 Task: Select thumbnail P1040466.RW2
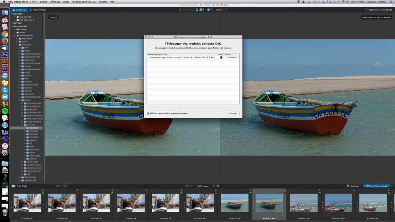(62, 203)
